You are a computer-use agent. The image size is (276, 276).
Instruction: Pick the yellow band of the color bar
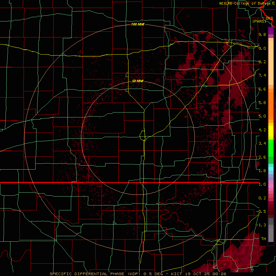[271, 131]
